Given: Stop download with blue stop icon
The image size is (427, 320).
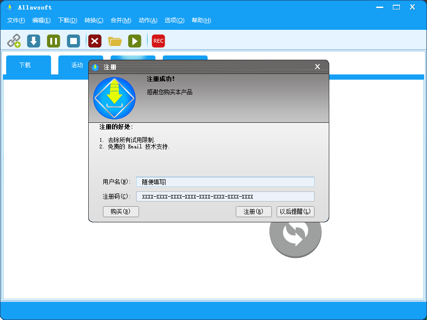Looking at the screenshot, I should coord(74,41).
